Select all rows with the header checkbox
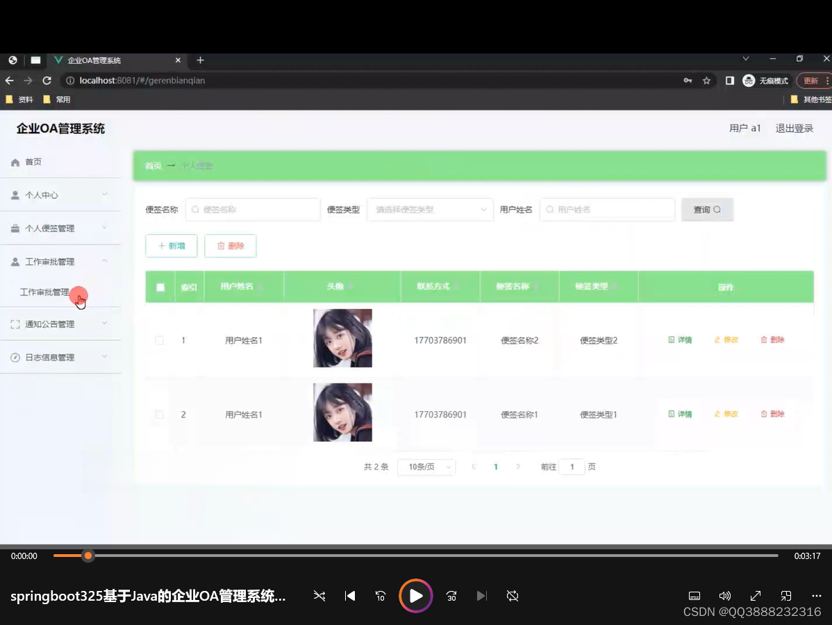 tap(160, 286)
